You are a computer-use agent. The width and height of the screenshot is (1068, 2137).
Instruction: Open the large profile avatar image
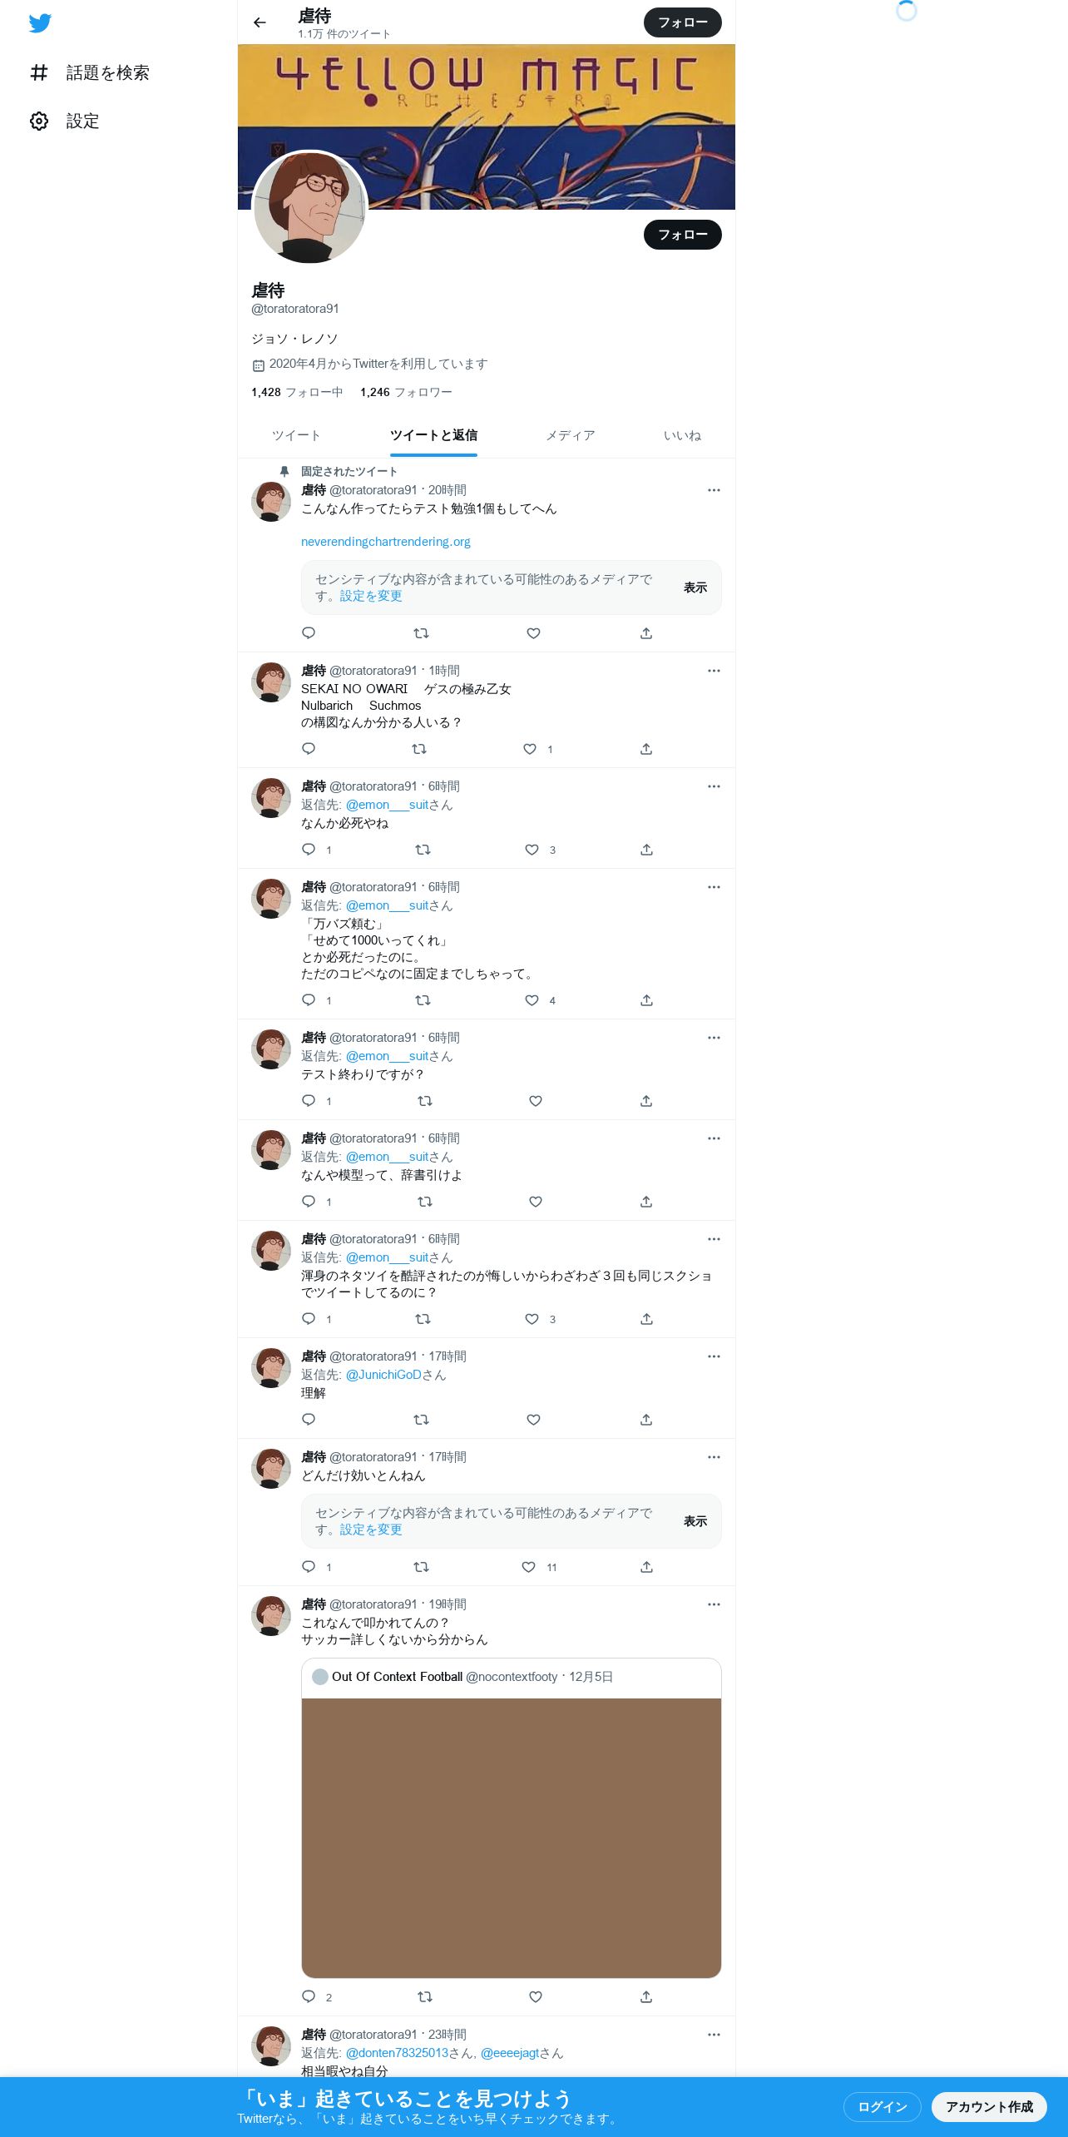coord(309,207)
